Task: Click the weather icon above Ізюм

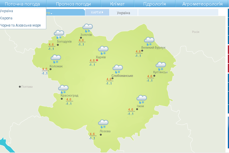Action: (142, 100)
